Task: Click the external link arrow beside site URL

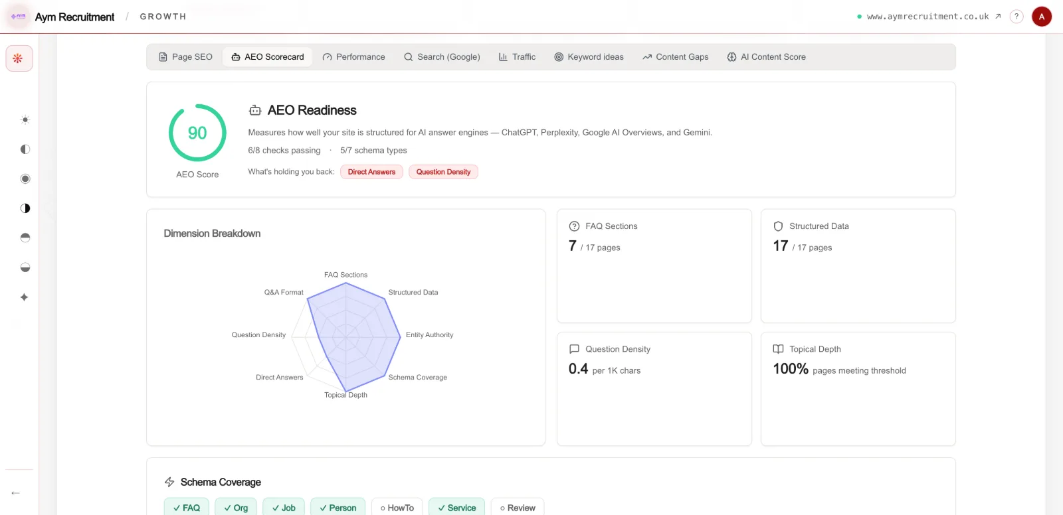Action: (998, 17)
